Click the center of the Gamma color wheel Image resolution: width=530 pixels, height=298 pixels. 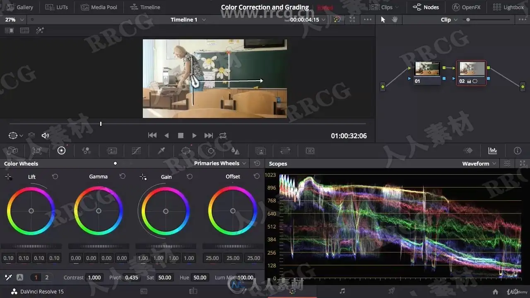point(99,211)
